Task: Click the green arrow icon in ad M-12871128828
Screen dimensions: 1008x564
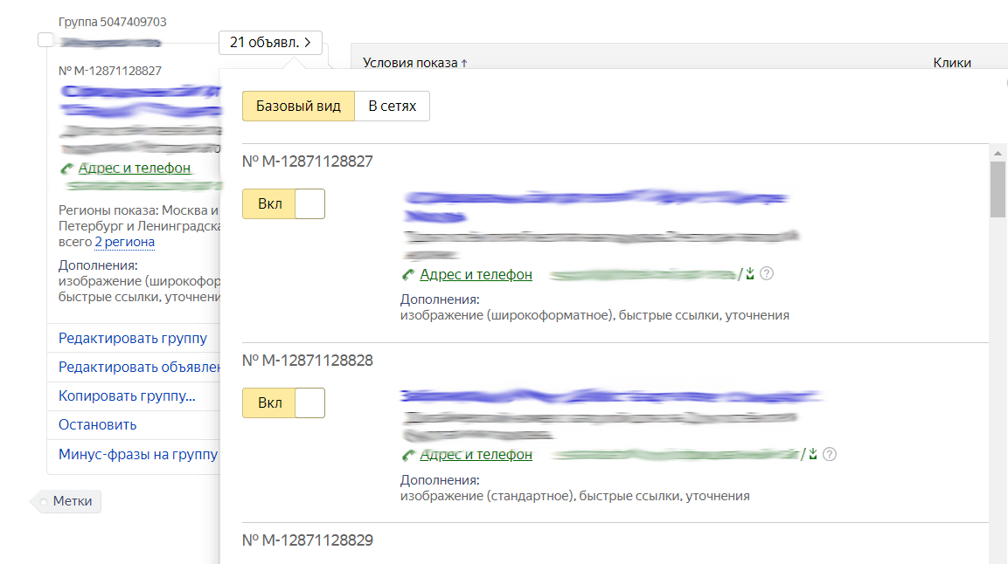Action: click(x=813, y=454)
